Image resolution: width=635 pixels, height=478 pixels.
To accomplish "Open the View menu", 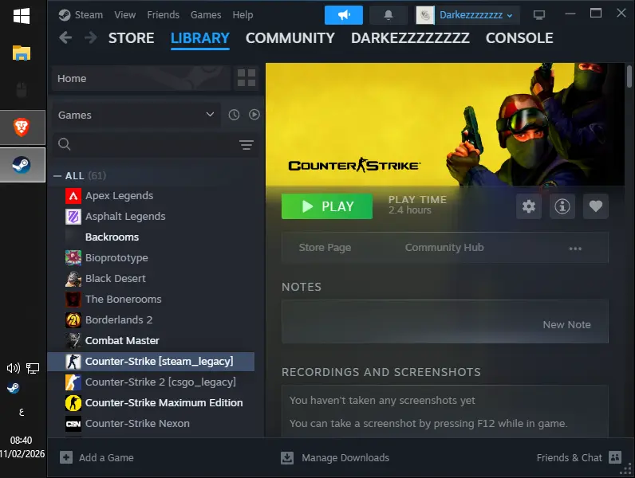I will (124, 15).
